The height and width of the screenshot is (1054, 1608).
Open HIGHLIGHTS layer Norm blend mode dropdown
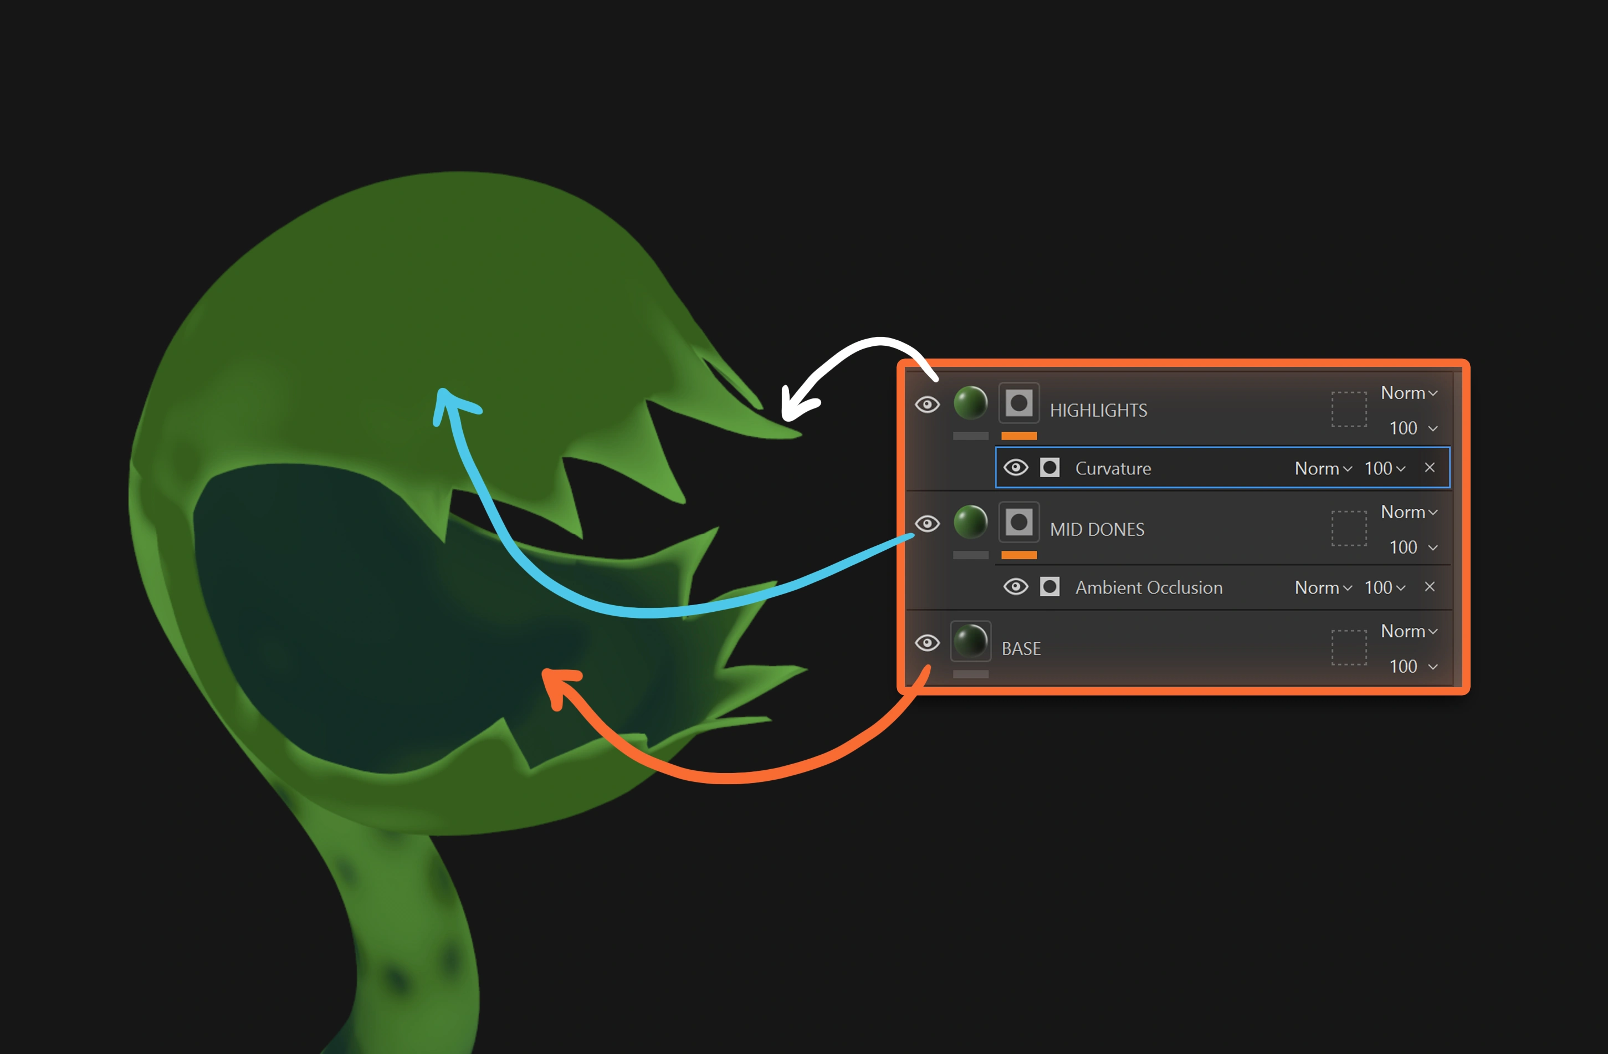tap(1409, 393)
